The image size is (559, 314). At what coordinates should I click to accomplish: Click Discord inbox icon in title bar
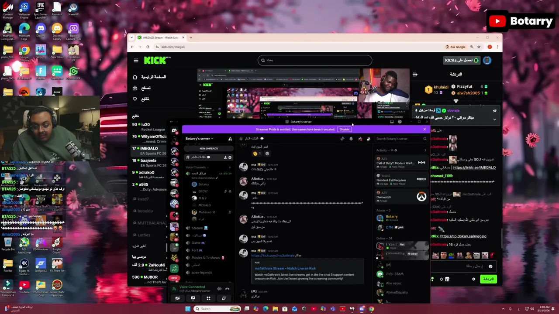point(392,122)
